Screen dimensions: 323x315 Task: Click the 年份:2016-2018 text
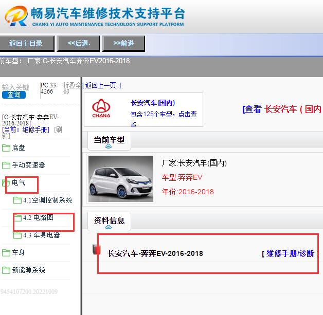pos(188,192)
